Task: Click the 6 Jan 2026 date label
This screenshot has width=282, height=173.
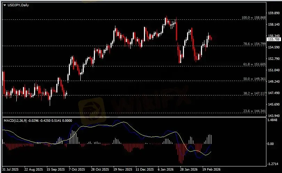Action: (165, 170)
